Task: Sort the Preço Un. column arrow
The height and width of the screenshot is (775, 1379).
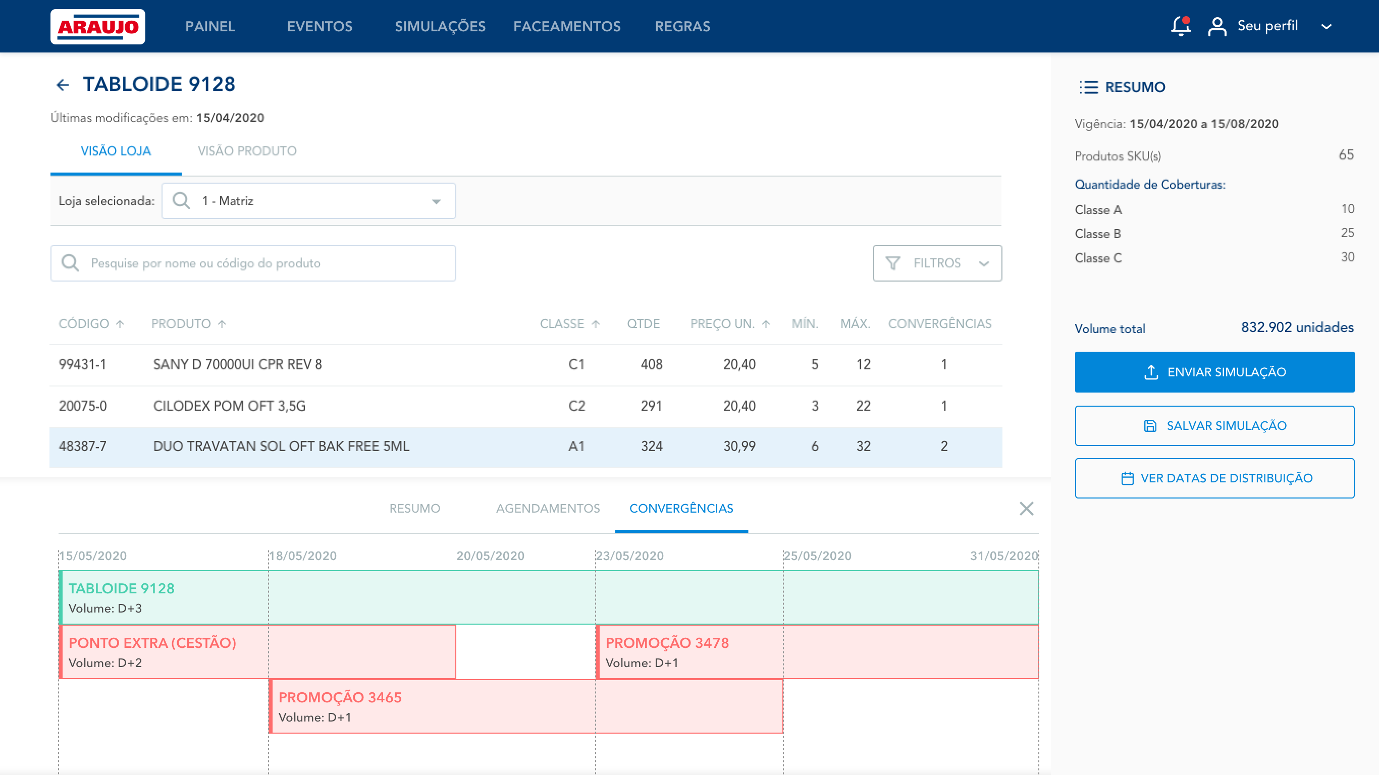Action: (766, 324)
